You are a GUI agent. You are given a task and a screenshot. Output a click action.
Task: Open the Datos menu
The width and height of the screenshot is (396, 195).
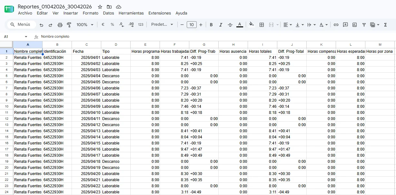pyautogui.click(x=108, y=13)
